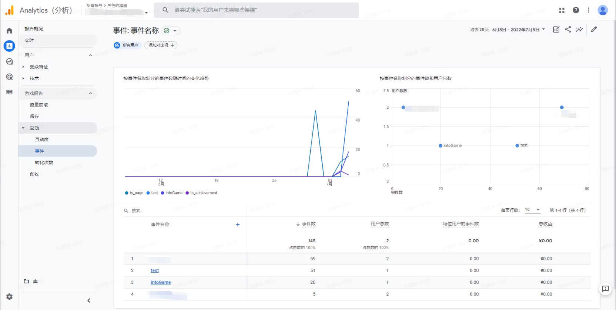Viewport: 616px width, 310px height.
Task: Sort by 每位用户的事件数 column header
Action: (x=461, y=224)
